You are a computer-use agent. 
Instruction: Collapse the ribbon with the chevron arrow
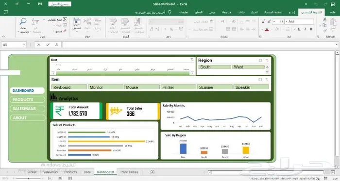(x=4, y=36)
